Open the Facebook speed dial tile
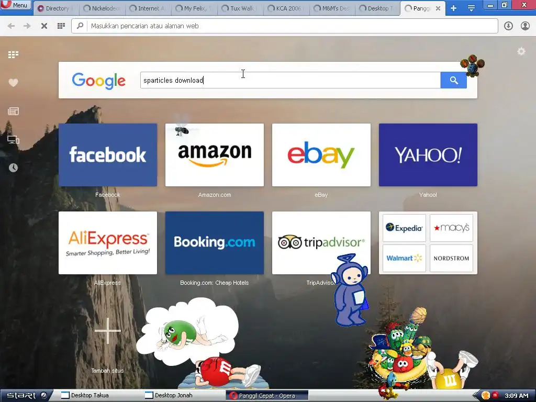Screen dimensions: 536x402 [x=108, y=155]
